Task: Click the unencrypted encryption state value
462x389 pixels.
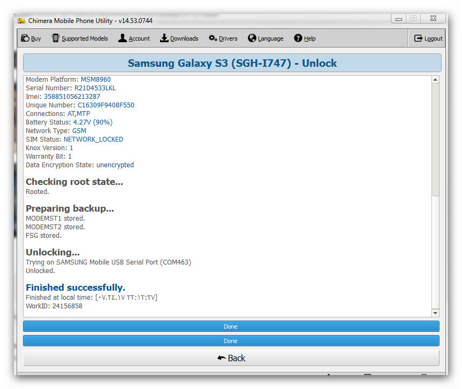Action: pyautogui.click(x=115, y=165)
